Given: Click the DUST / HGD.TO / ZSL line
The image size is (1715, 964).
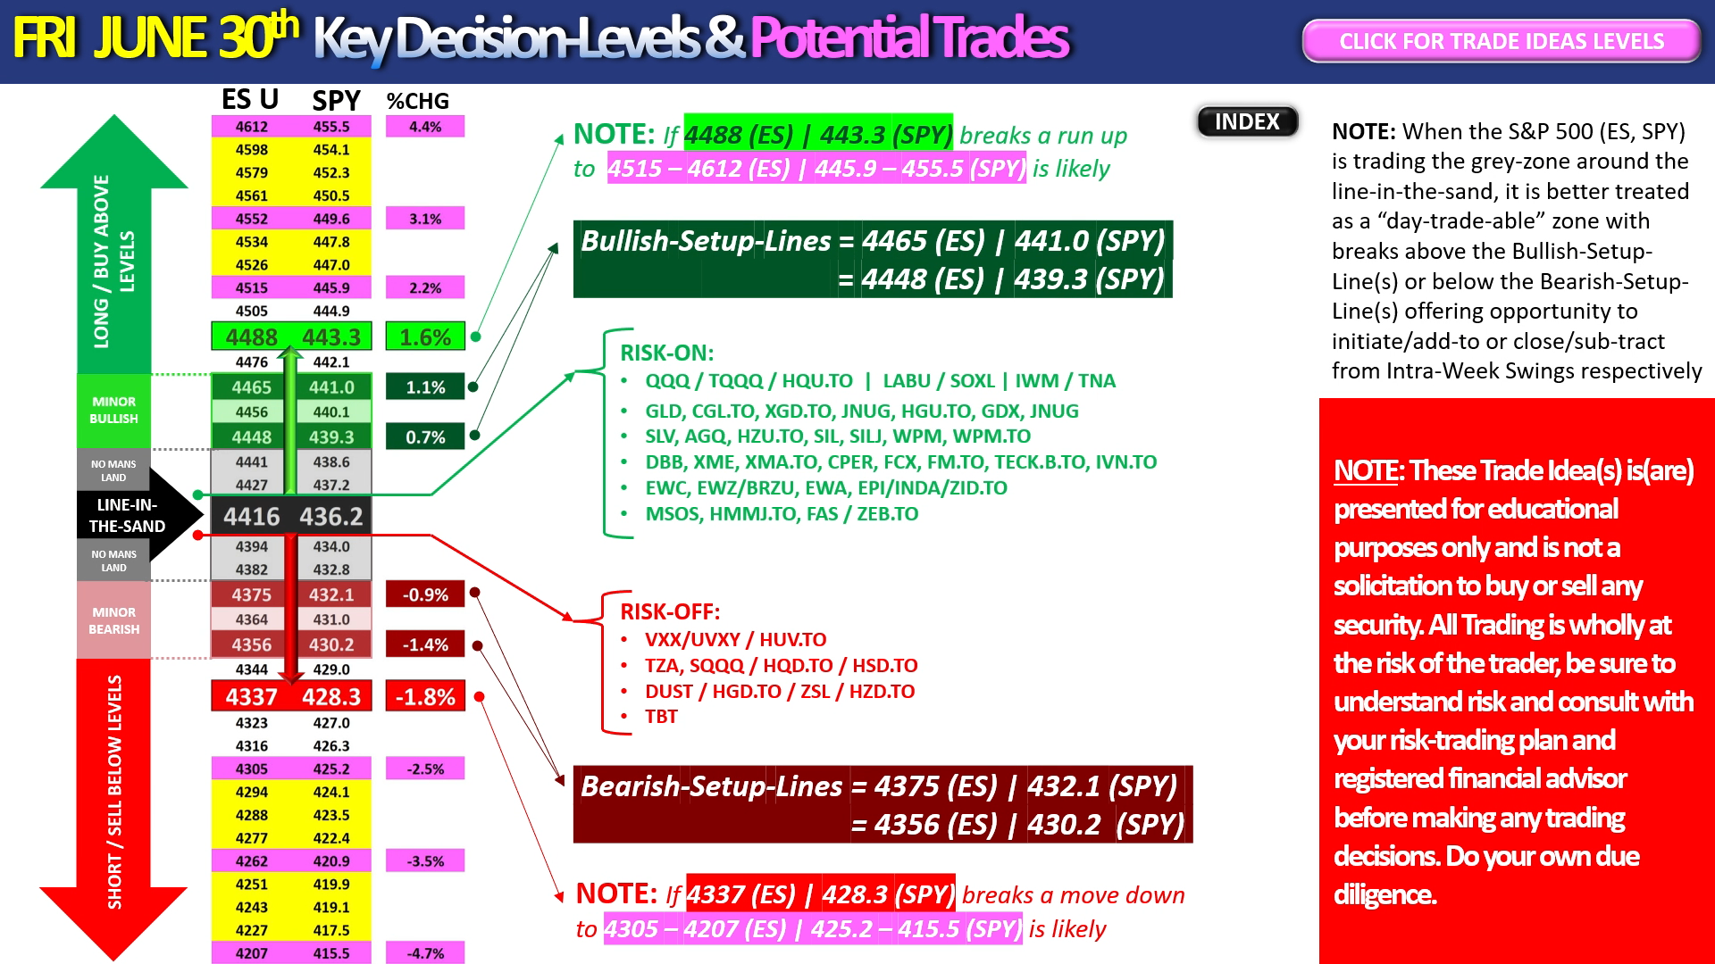Looking at the screenshot, I should [780, 692].
